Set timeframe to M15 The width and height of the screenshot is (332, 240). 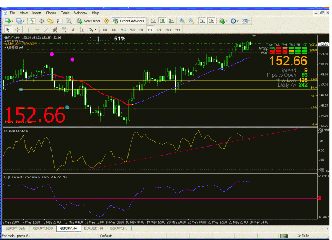click(x=123, y=30)
